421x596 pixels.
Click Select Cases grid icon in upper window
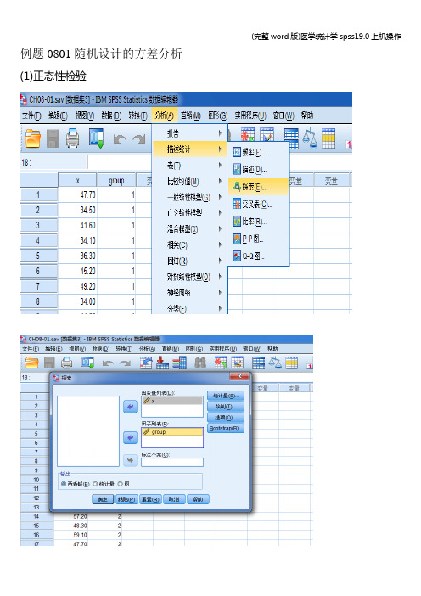click(x=328, y=138)
